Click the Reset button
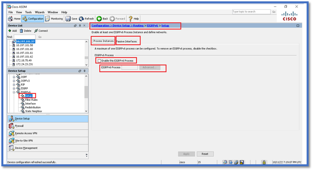This screenshot has width=313, height=171. pos(205,154)
